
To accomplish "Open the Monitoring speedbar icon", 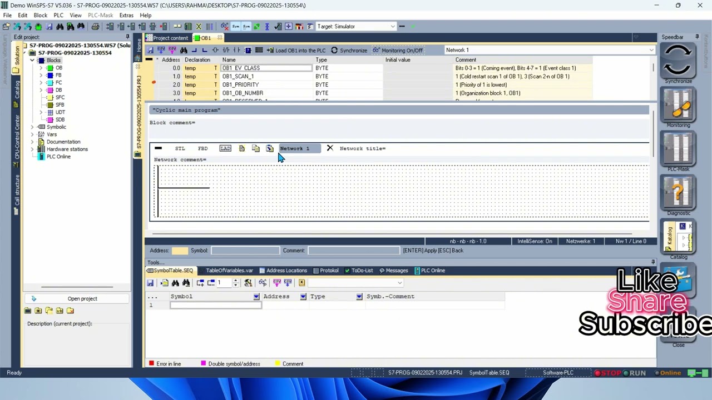I will pyautogui.click(x=678, y=105).
